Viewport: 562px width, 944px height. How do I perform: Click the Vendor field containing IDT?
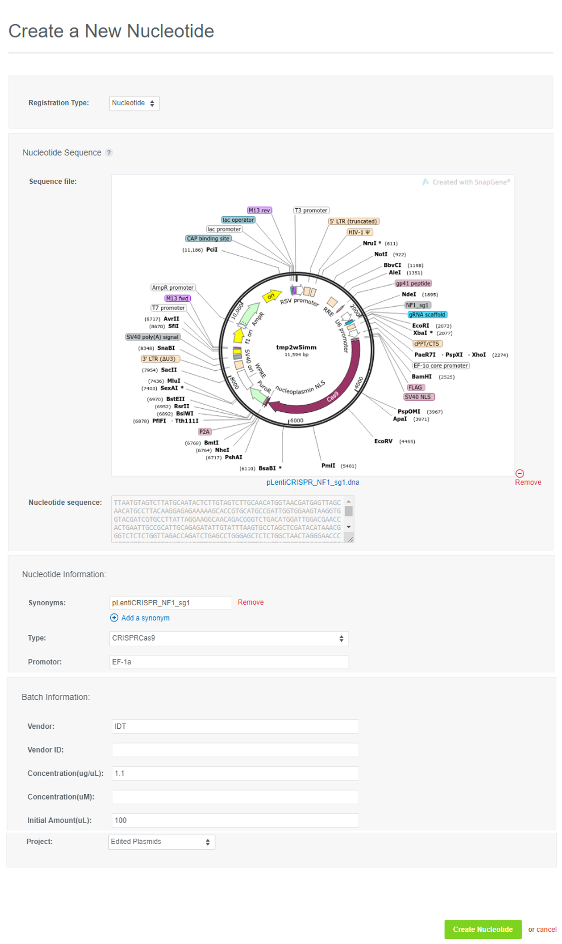pyautogui.click(x=235, y=726)
